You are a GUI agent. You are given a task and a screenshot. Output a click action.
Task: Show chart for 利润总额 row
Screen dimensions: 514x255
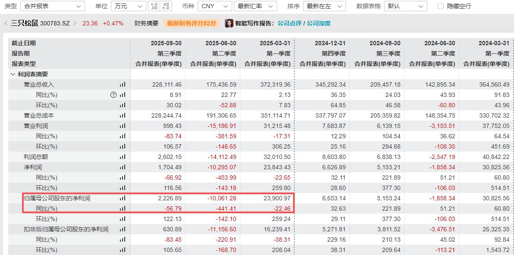point(123,157)
